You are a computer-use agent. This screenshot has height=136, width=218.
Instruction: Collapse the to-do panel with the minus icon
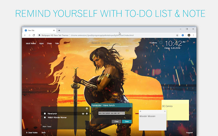pyautogui.click(x=87, y=108)
